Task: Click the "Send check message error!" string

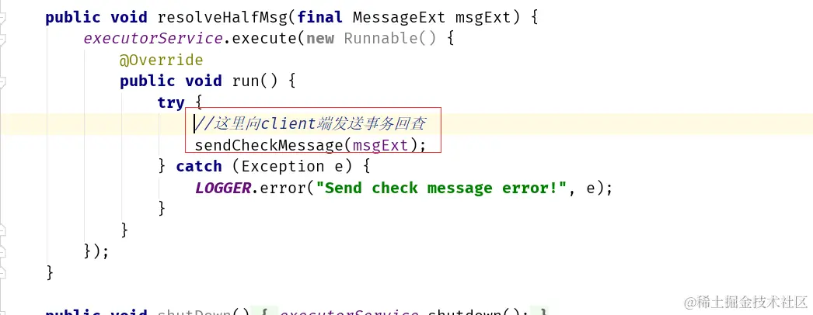Action: (x=443, y=188)
